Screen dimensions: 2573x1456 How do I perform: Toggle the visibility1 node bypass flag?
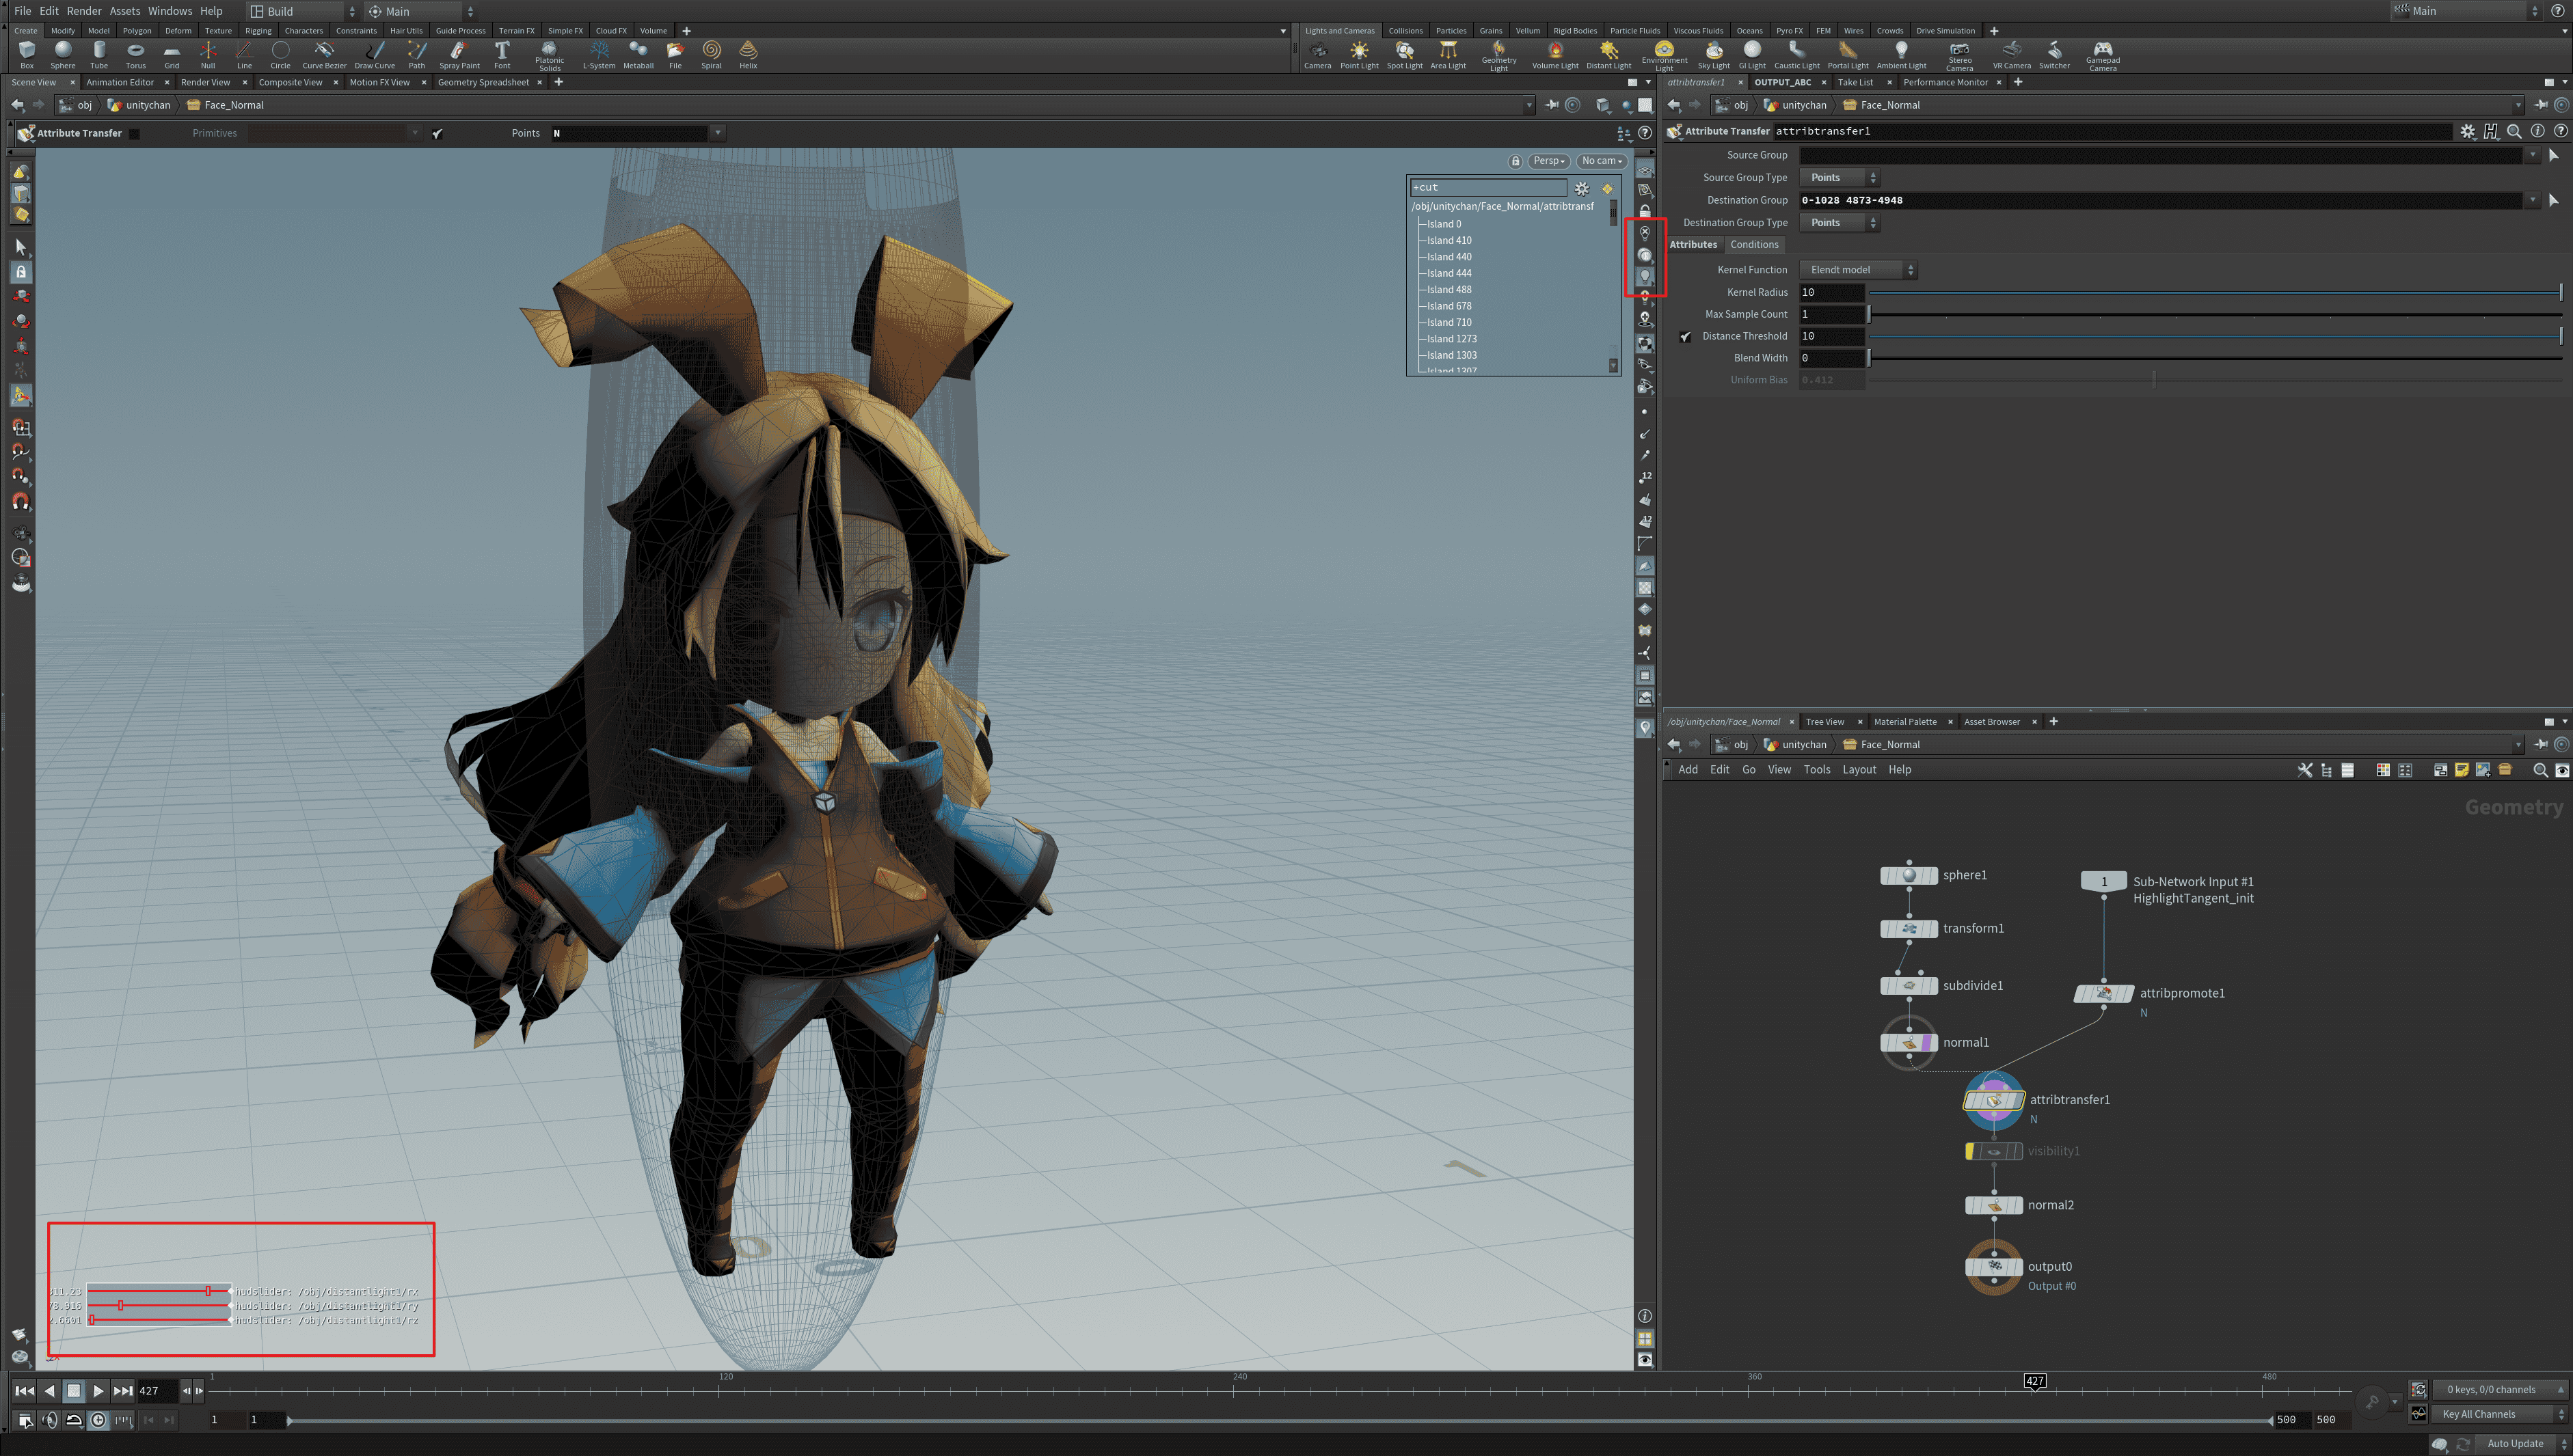tap(1970, 1152)
